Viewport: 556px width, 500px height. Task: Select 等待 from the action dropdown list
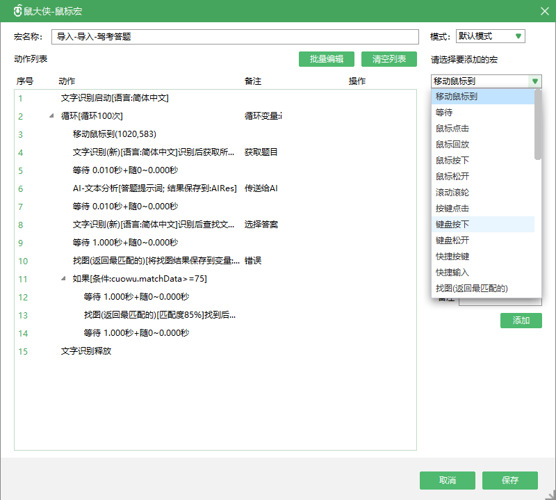[x=443, y=113]
